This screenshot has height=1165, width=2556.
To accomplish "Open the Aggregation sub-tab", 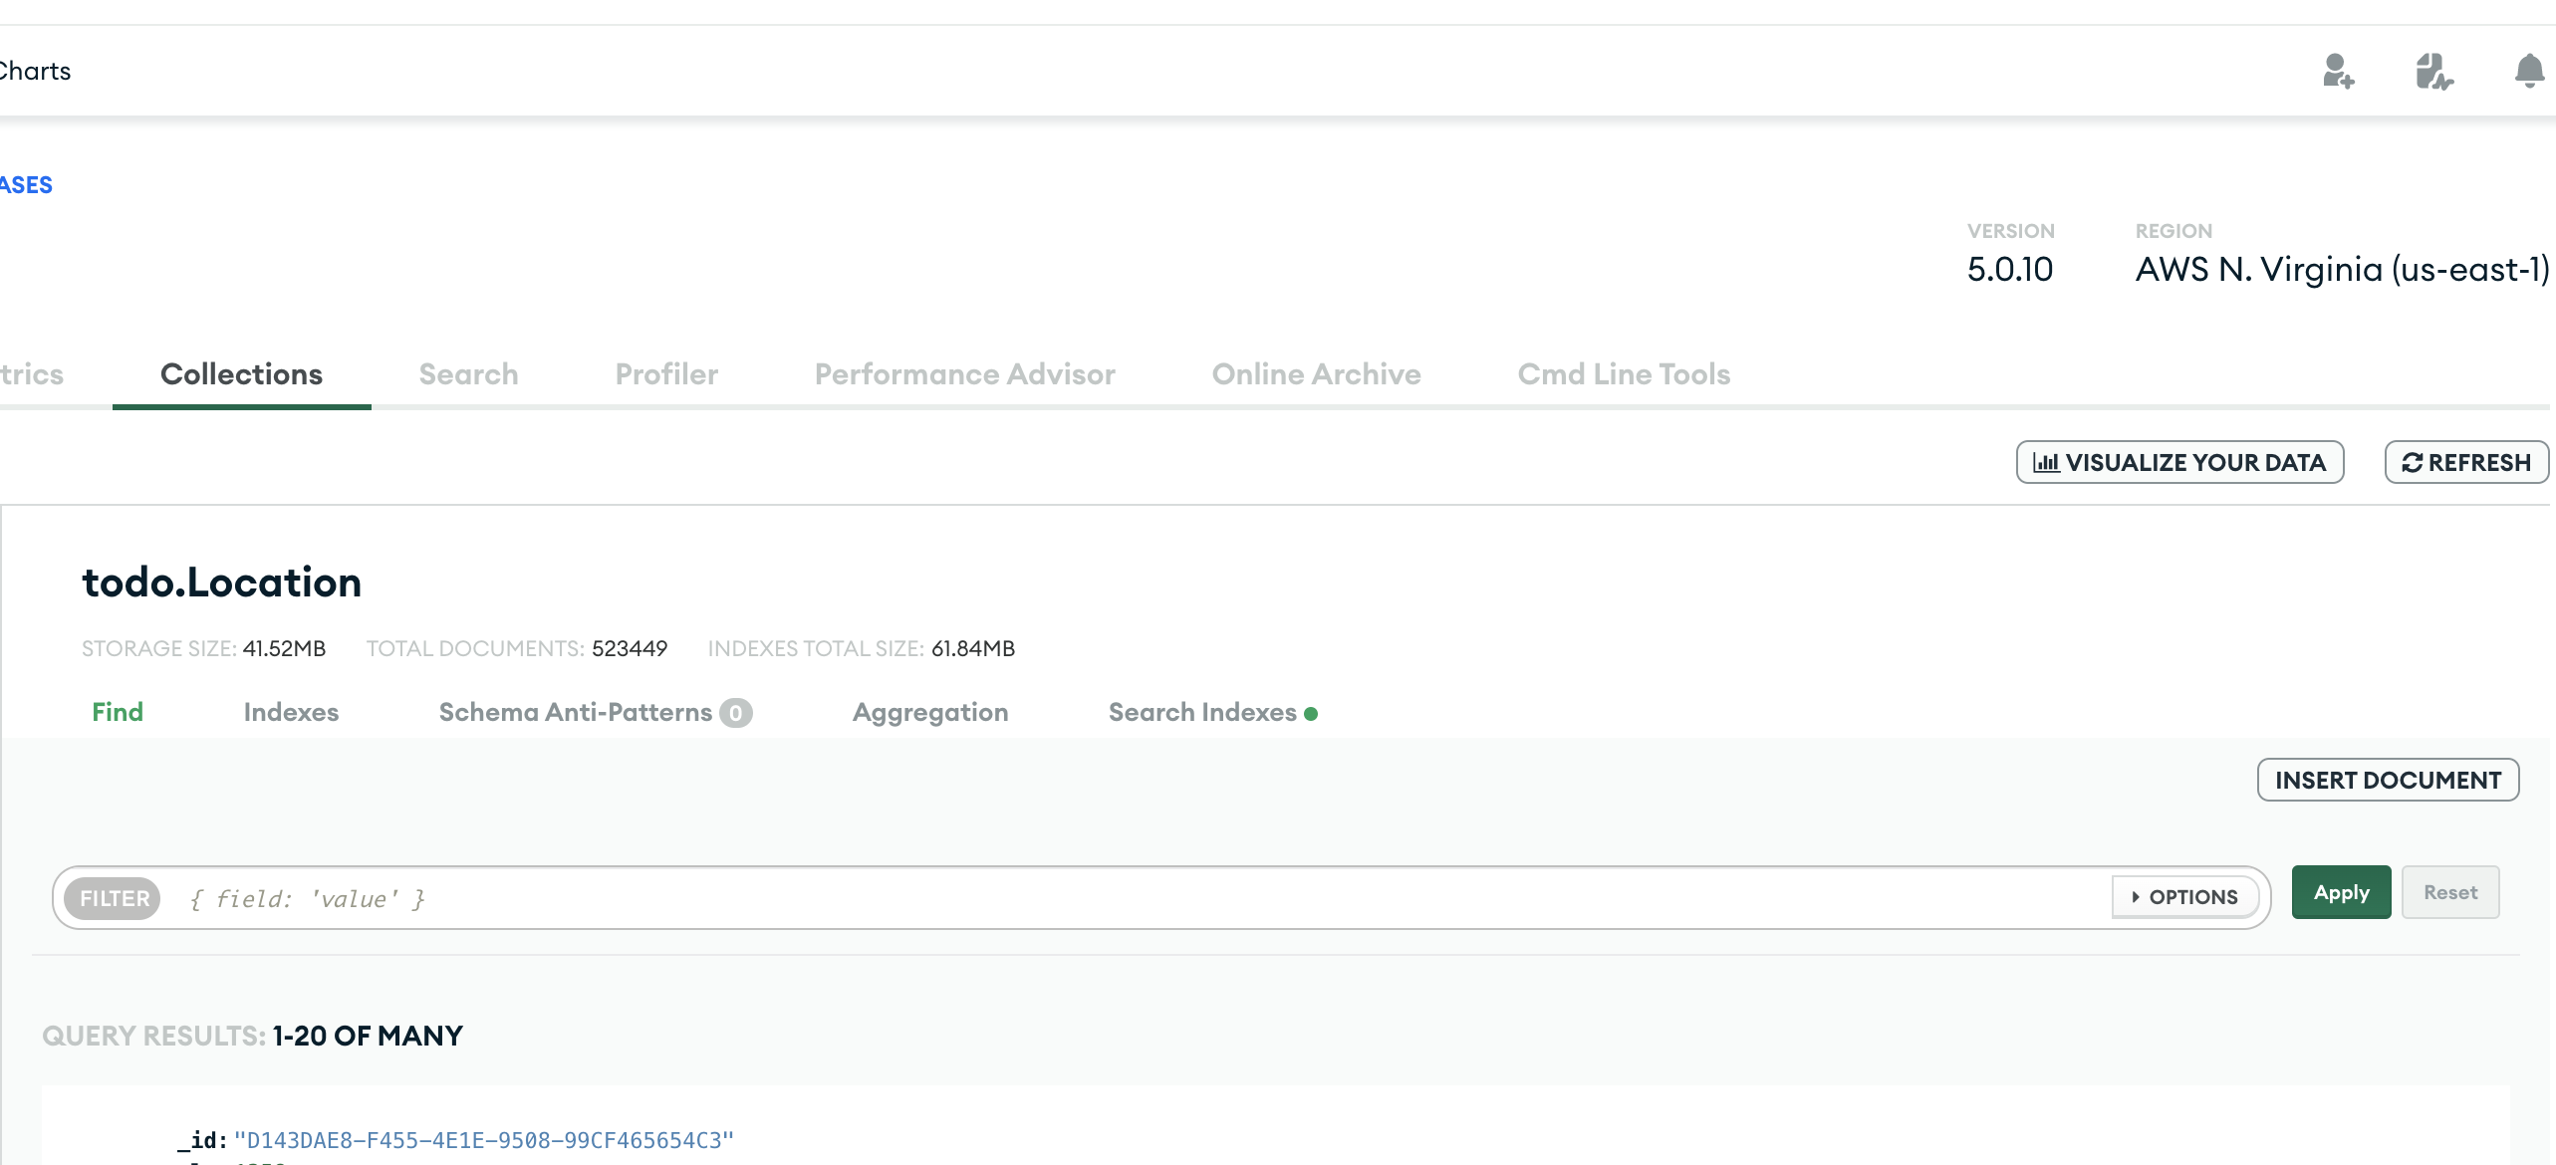I will coord(929,712).
